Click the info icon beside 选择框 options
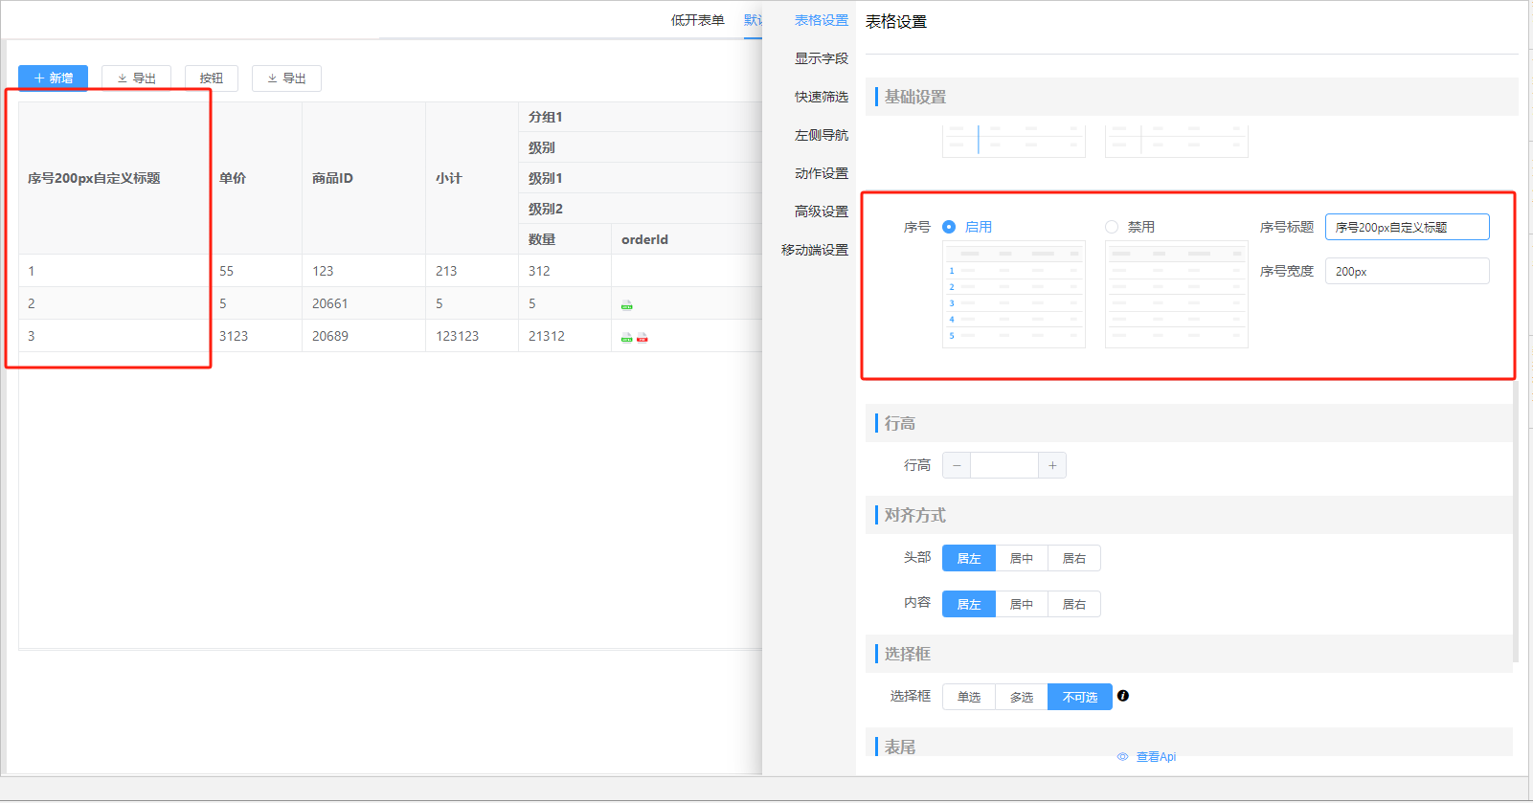 tap(1123, 696)
